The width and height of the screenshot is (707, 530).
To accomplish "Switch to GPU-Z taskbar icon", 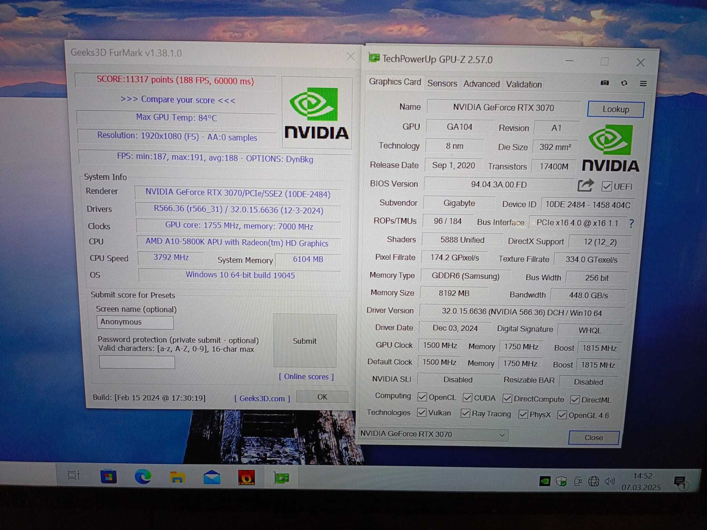I will 281,478.
